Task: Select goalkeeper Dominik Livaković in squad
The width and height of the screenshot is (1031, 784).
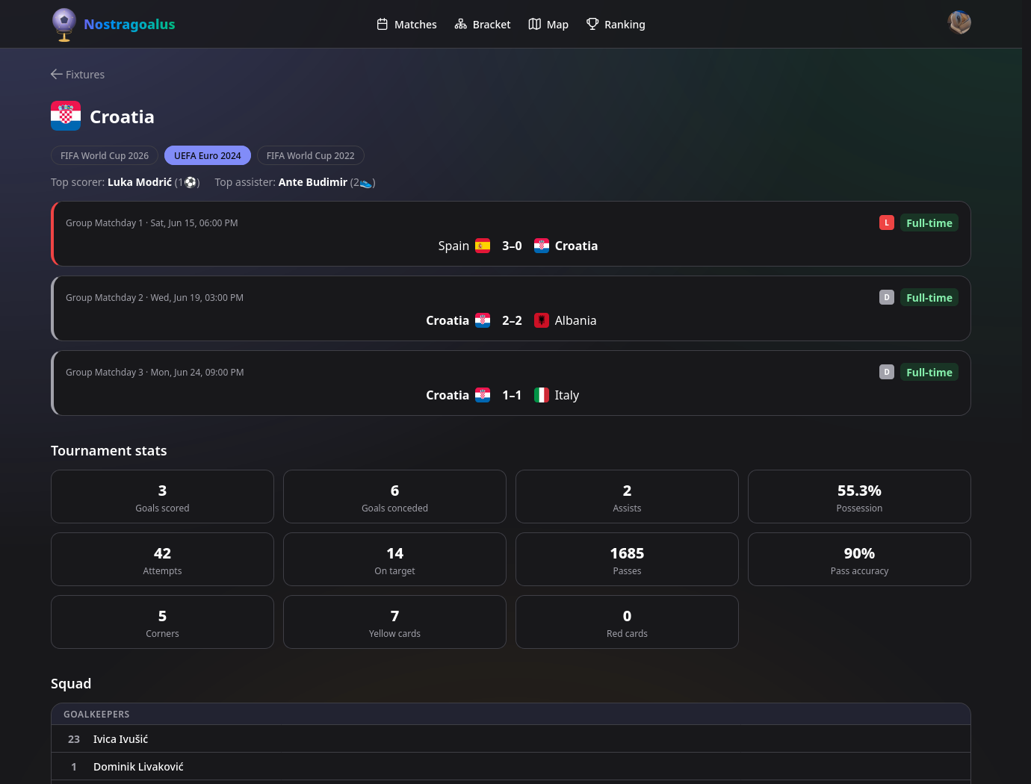Action: [x=511, y=767]
